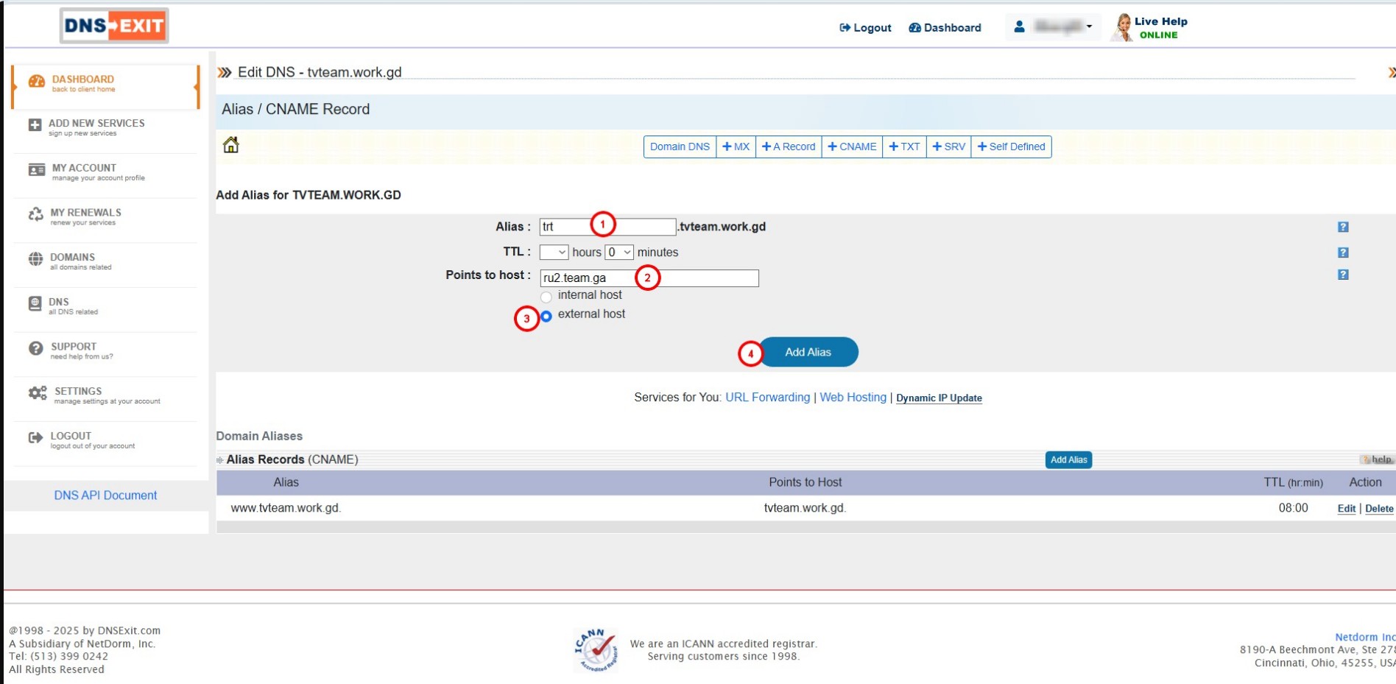The height and width of the screenshot is (684, 1396).
Task: Open Live Help online chat
Action: tap(1150, 28)
